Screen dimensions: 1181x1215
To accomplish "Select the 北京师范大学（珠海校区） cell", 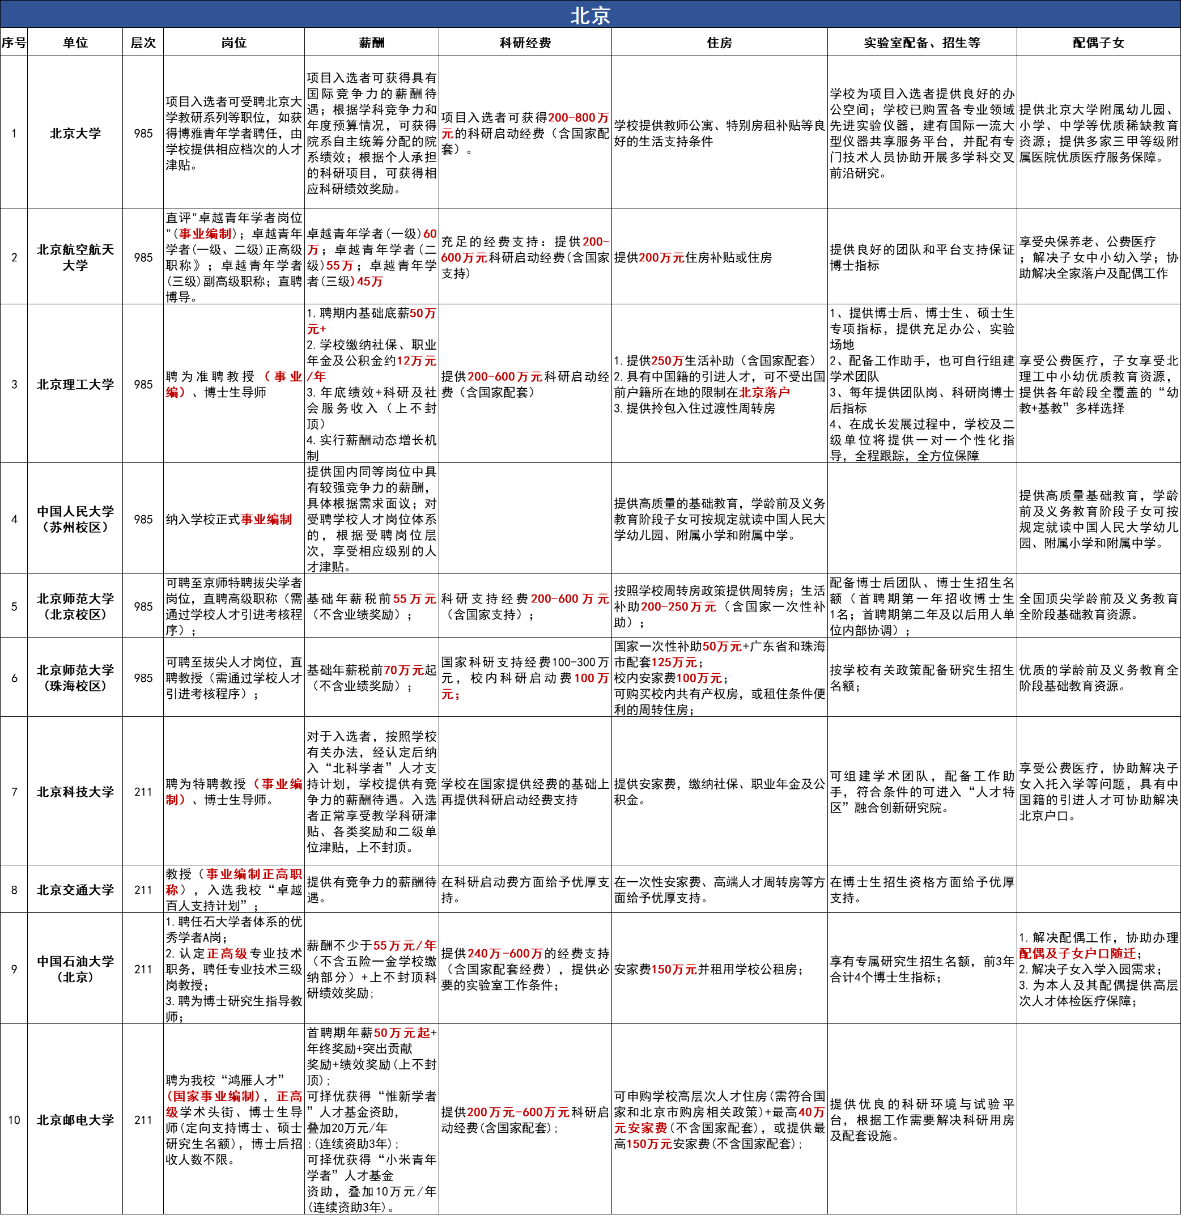I will coord(75,678).
